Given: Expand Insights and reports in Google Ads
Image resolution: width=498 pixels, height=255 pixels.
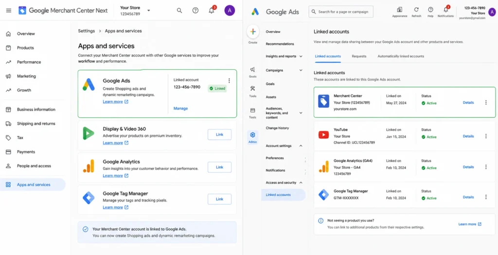Looking at the screenshot, I should 301,56.
